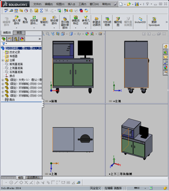Select 配合 mates folder in tree
The width and height of the screenshot is (169, 191).
tap(12, 100)
